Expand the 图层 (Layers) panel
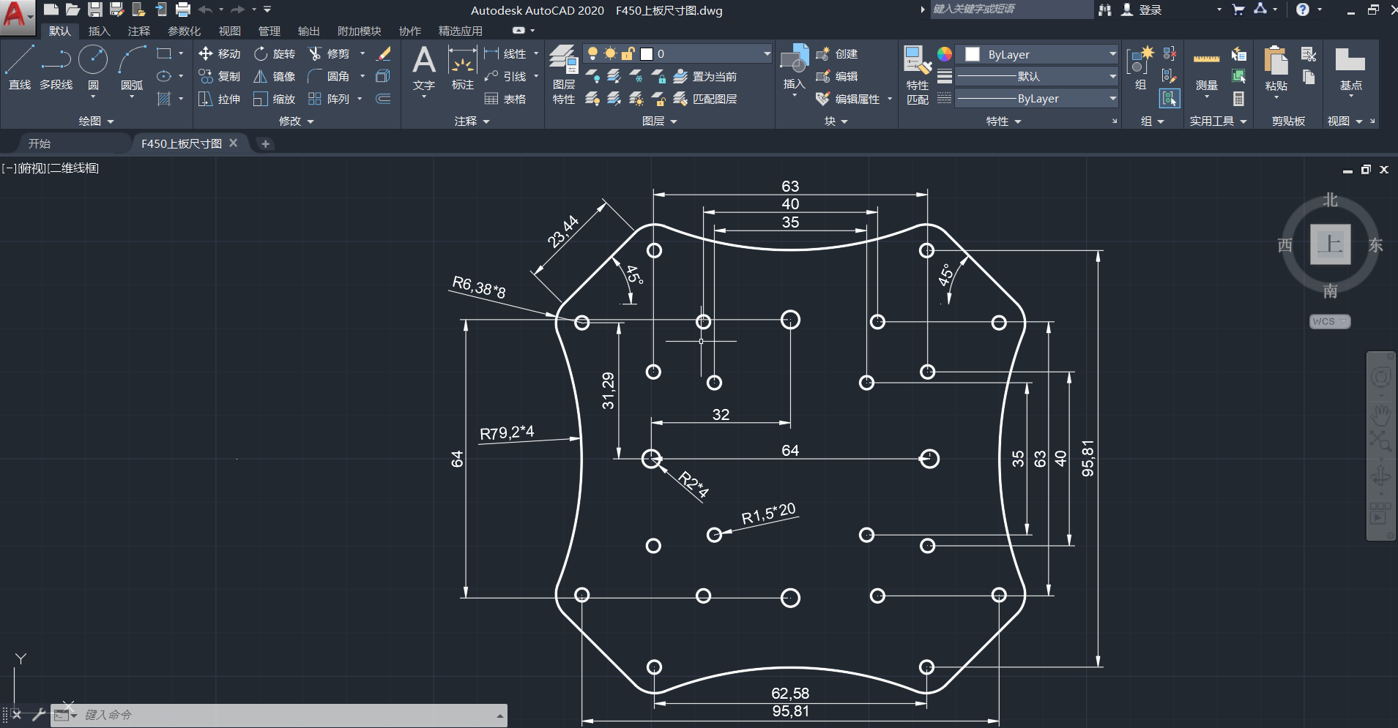Viewport: 1398px width, 728px height. 659,121
